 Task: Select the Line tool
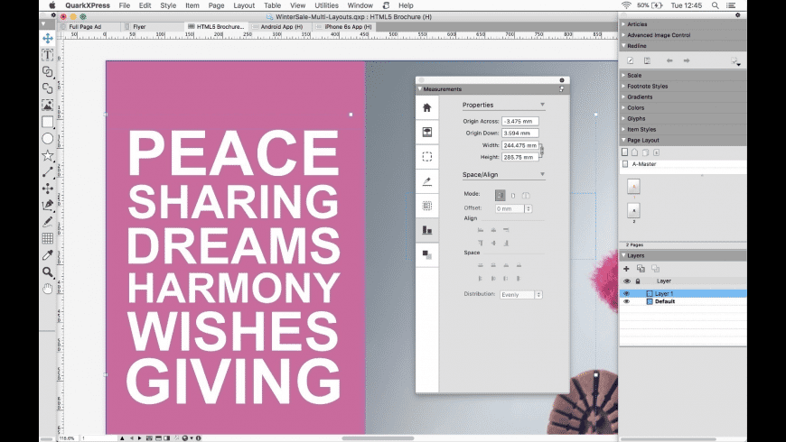coord(48,171)
